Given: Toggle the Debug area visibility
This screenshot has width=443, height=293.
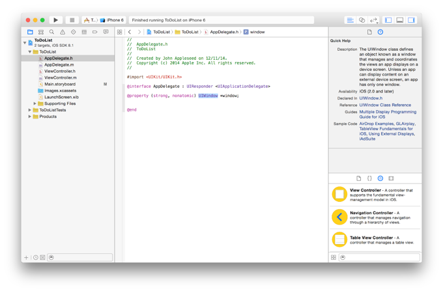Looking at the screenshot, I should (400, 20).
